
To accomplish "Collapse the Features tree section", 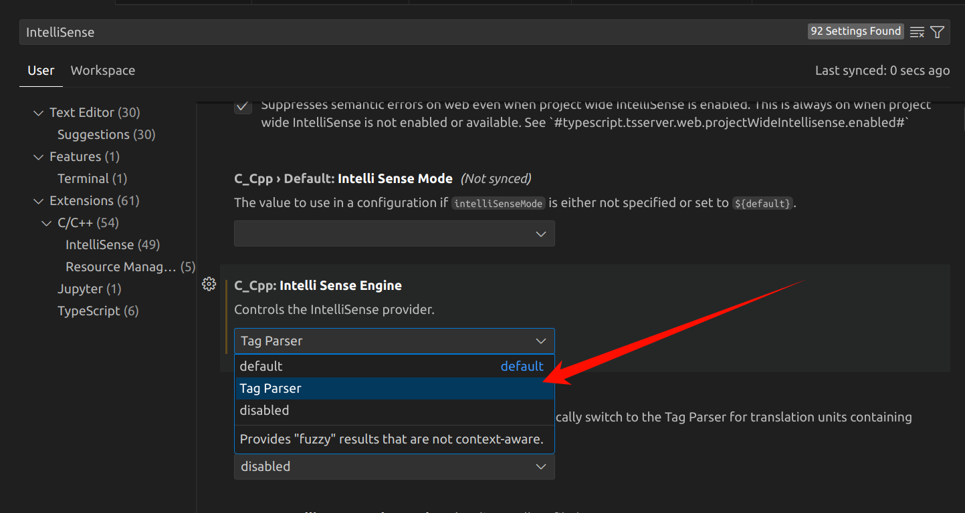I will pos(39,157).
